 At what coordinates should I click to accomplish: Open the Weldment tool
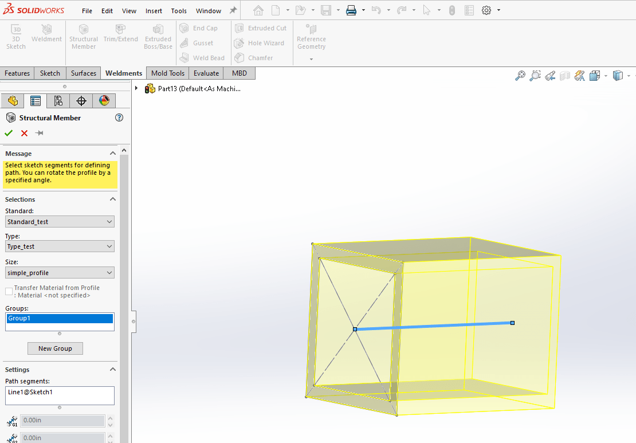click(46, 36)
